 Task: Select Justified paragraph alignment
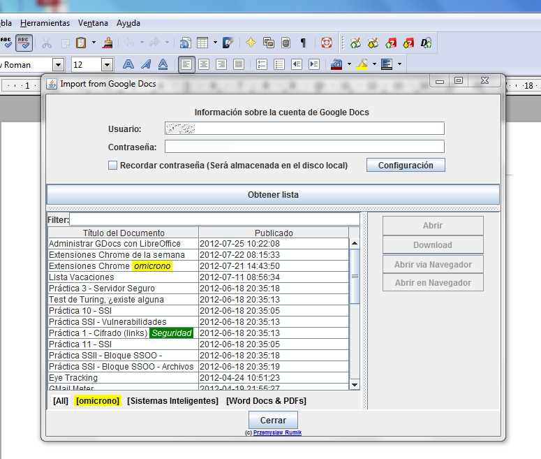point(239,64)
